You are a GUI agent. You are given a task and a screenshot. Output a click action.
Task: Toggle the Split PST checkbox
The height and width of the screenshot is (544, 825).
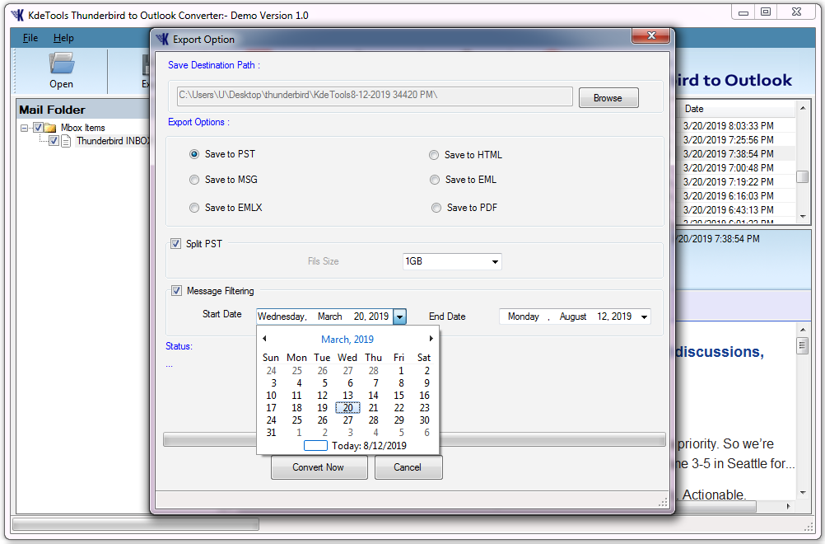click(175, 244)
